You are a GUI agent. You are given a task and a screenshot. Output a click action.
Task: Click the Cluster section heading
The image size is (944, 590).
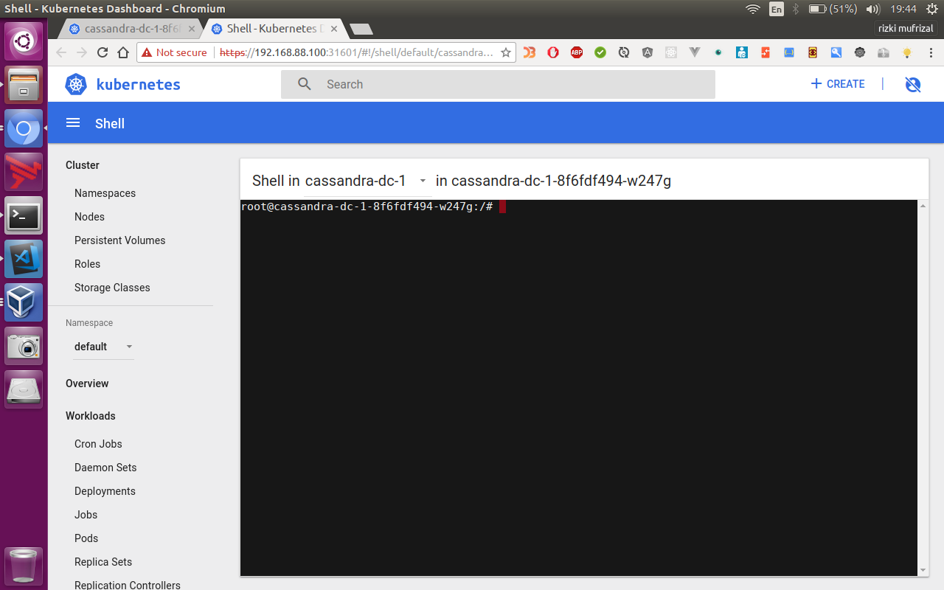tap(83, 165)
